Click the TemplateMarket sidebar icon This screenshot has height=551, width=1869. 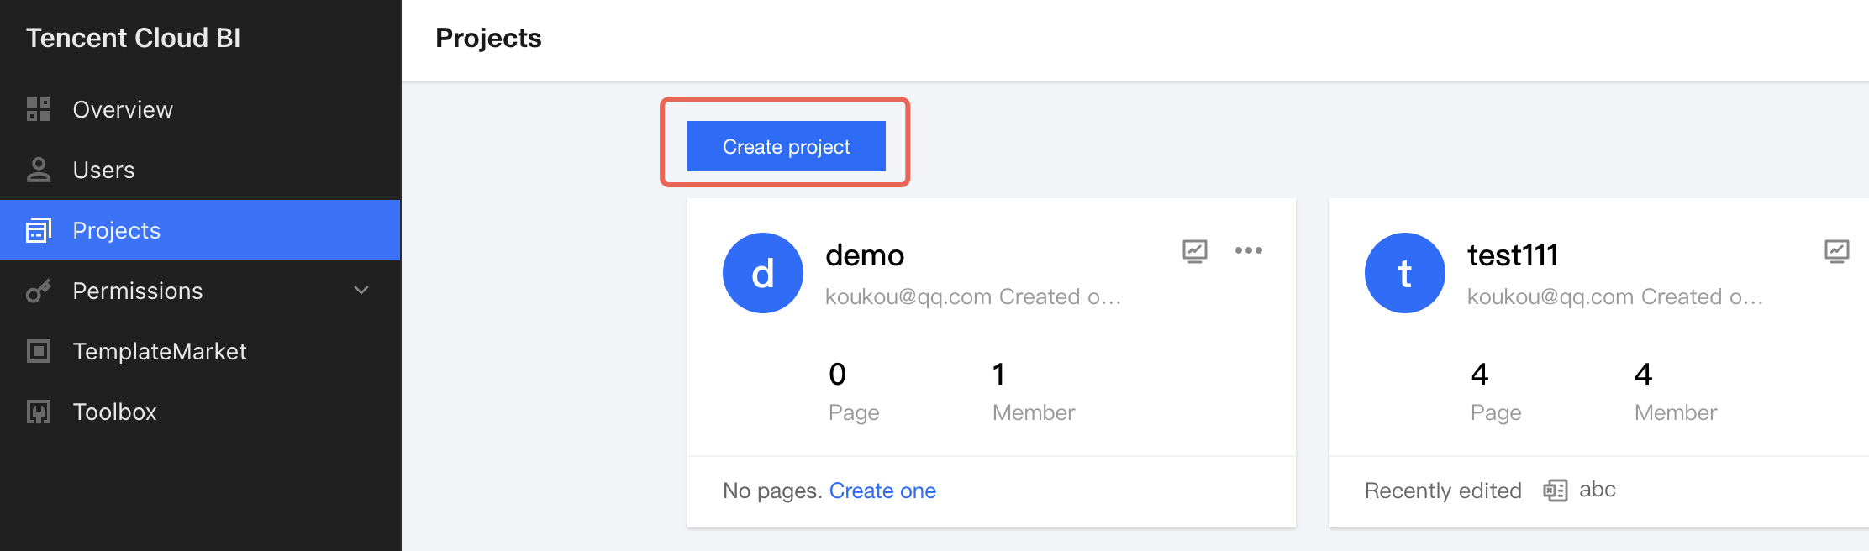(39, 351)
